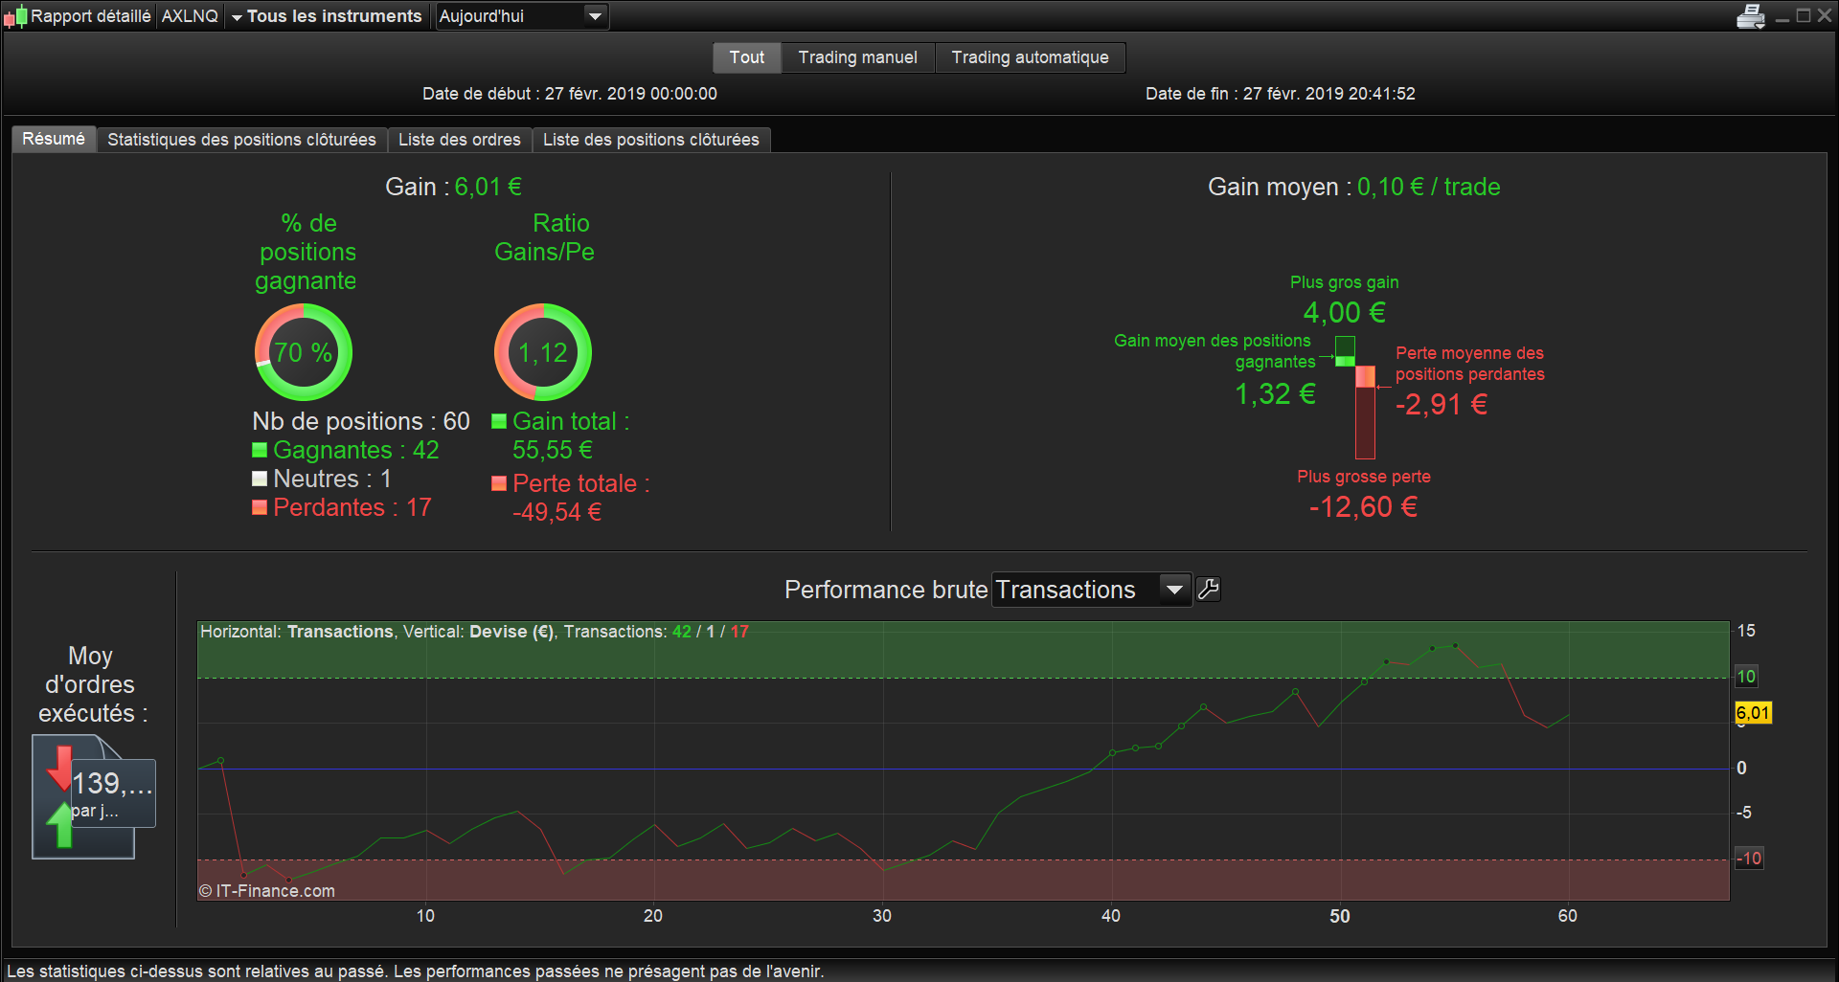Click green Gagnantes legend square
Viewport: 1839px width, 982px height.
(x=260, y=450)
